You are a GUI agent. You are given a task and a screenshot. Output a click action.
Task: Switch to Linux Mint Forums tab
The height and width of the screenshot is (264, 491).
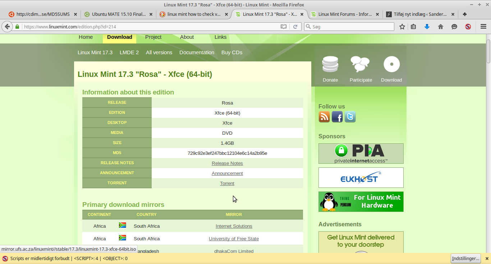click(345, 14)
